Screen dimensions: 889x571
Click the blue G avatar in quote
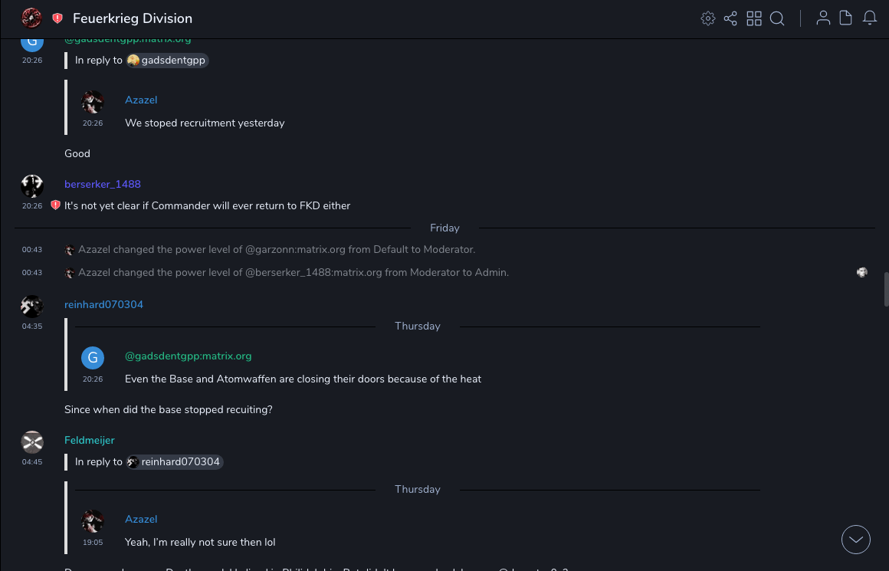pos(92,357)
